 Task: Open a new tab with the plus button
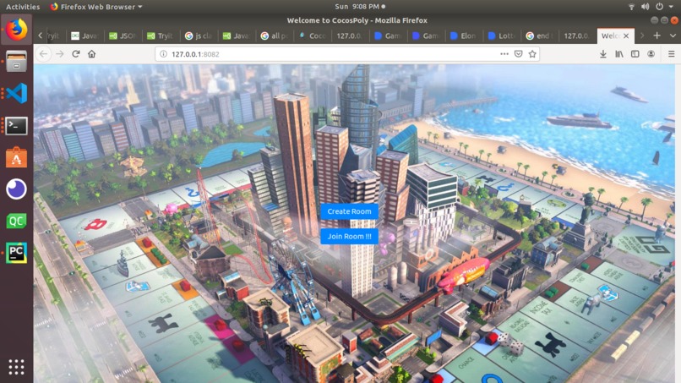coord(657,36)
